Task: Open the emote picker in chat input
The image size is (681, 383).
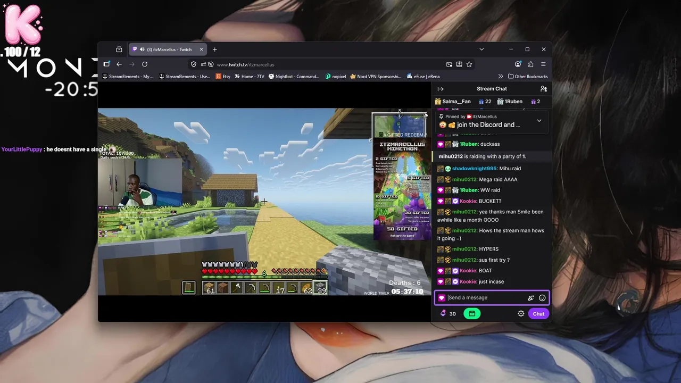Action: pyautogui.click(x=542, y=298)
